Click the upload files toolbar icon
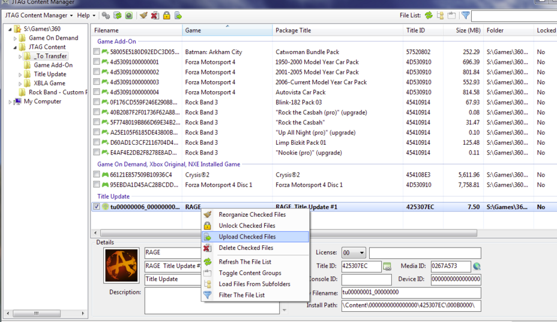The image size is (557, 322). tap(178, 15)
